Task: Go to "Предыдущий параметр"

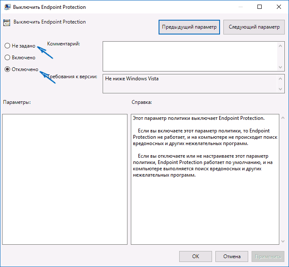Action: (189, 27)
